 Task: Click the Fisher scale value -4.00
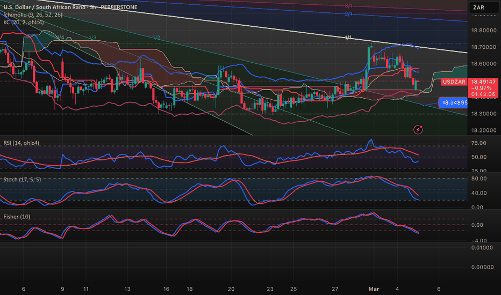[478, 240]
